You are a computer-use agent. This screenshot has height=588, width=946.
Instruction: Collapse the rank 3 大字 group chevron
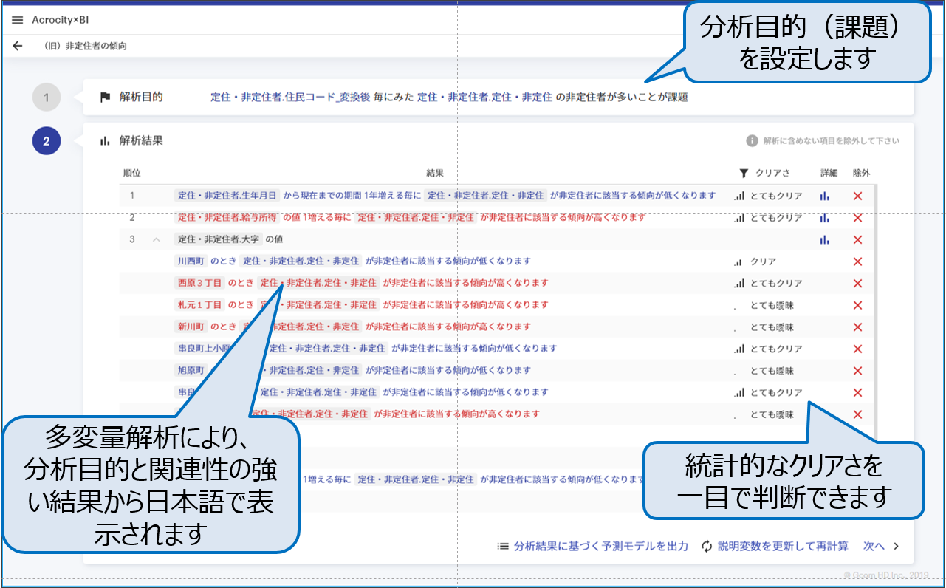(x=156, y=239)
